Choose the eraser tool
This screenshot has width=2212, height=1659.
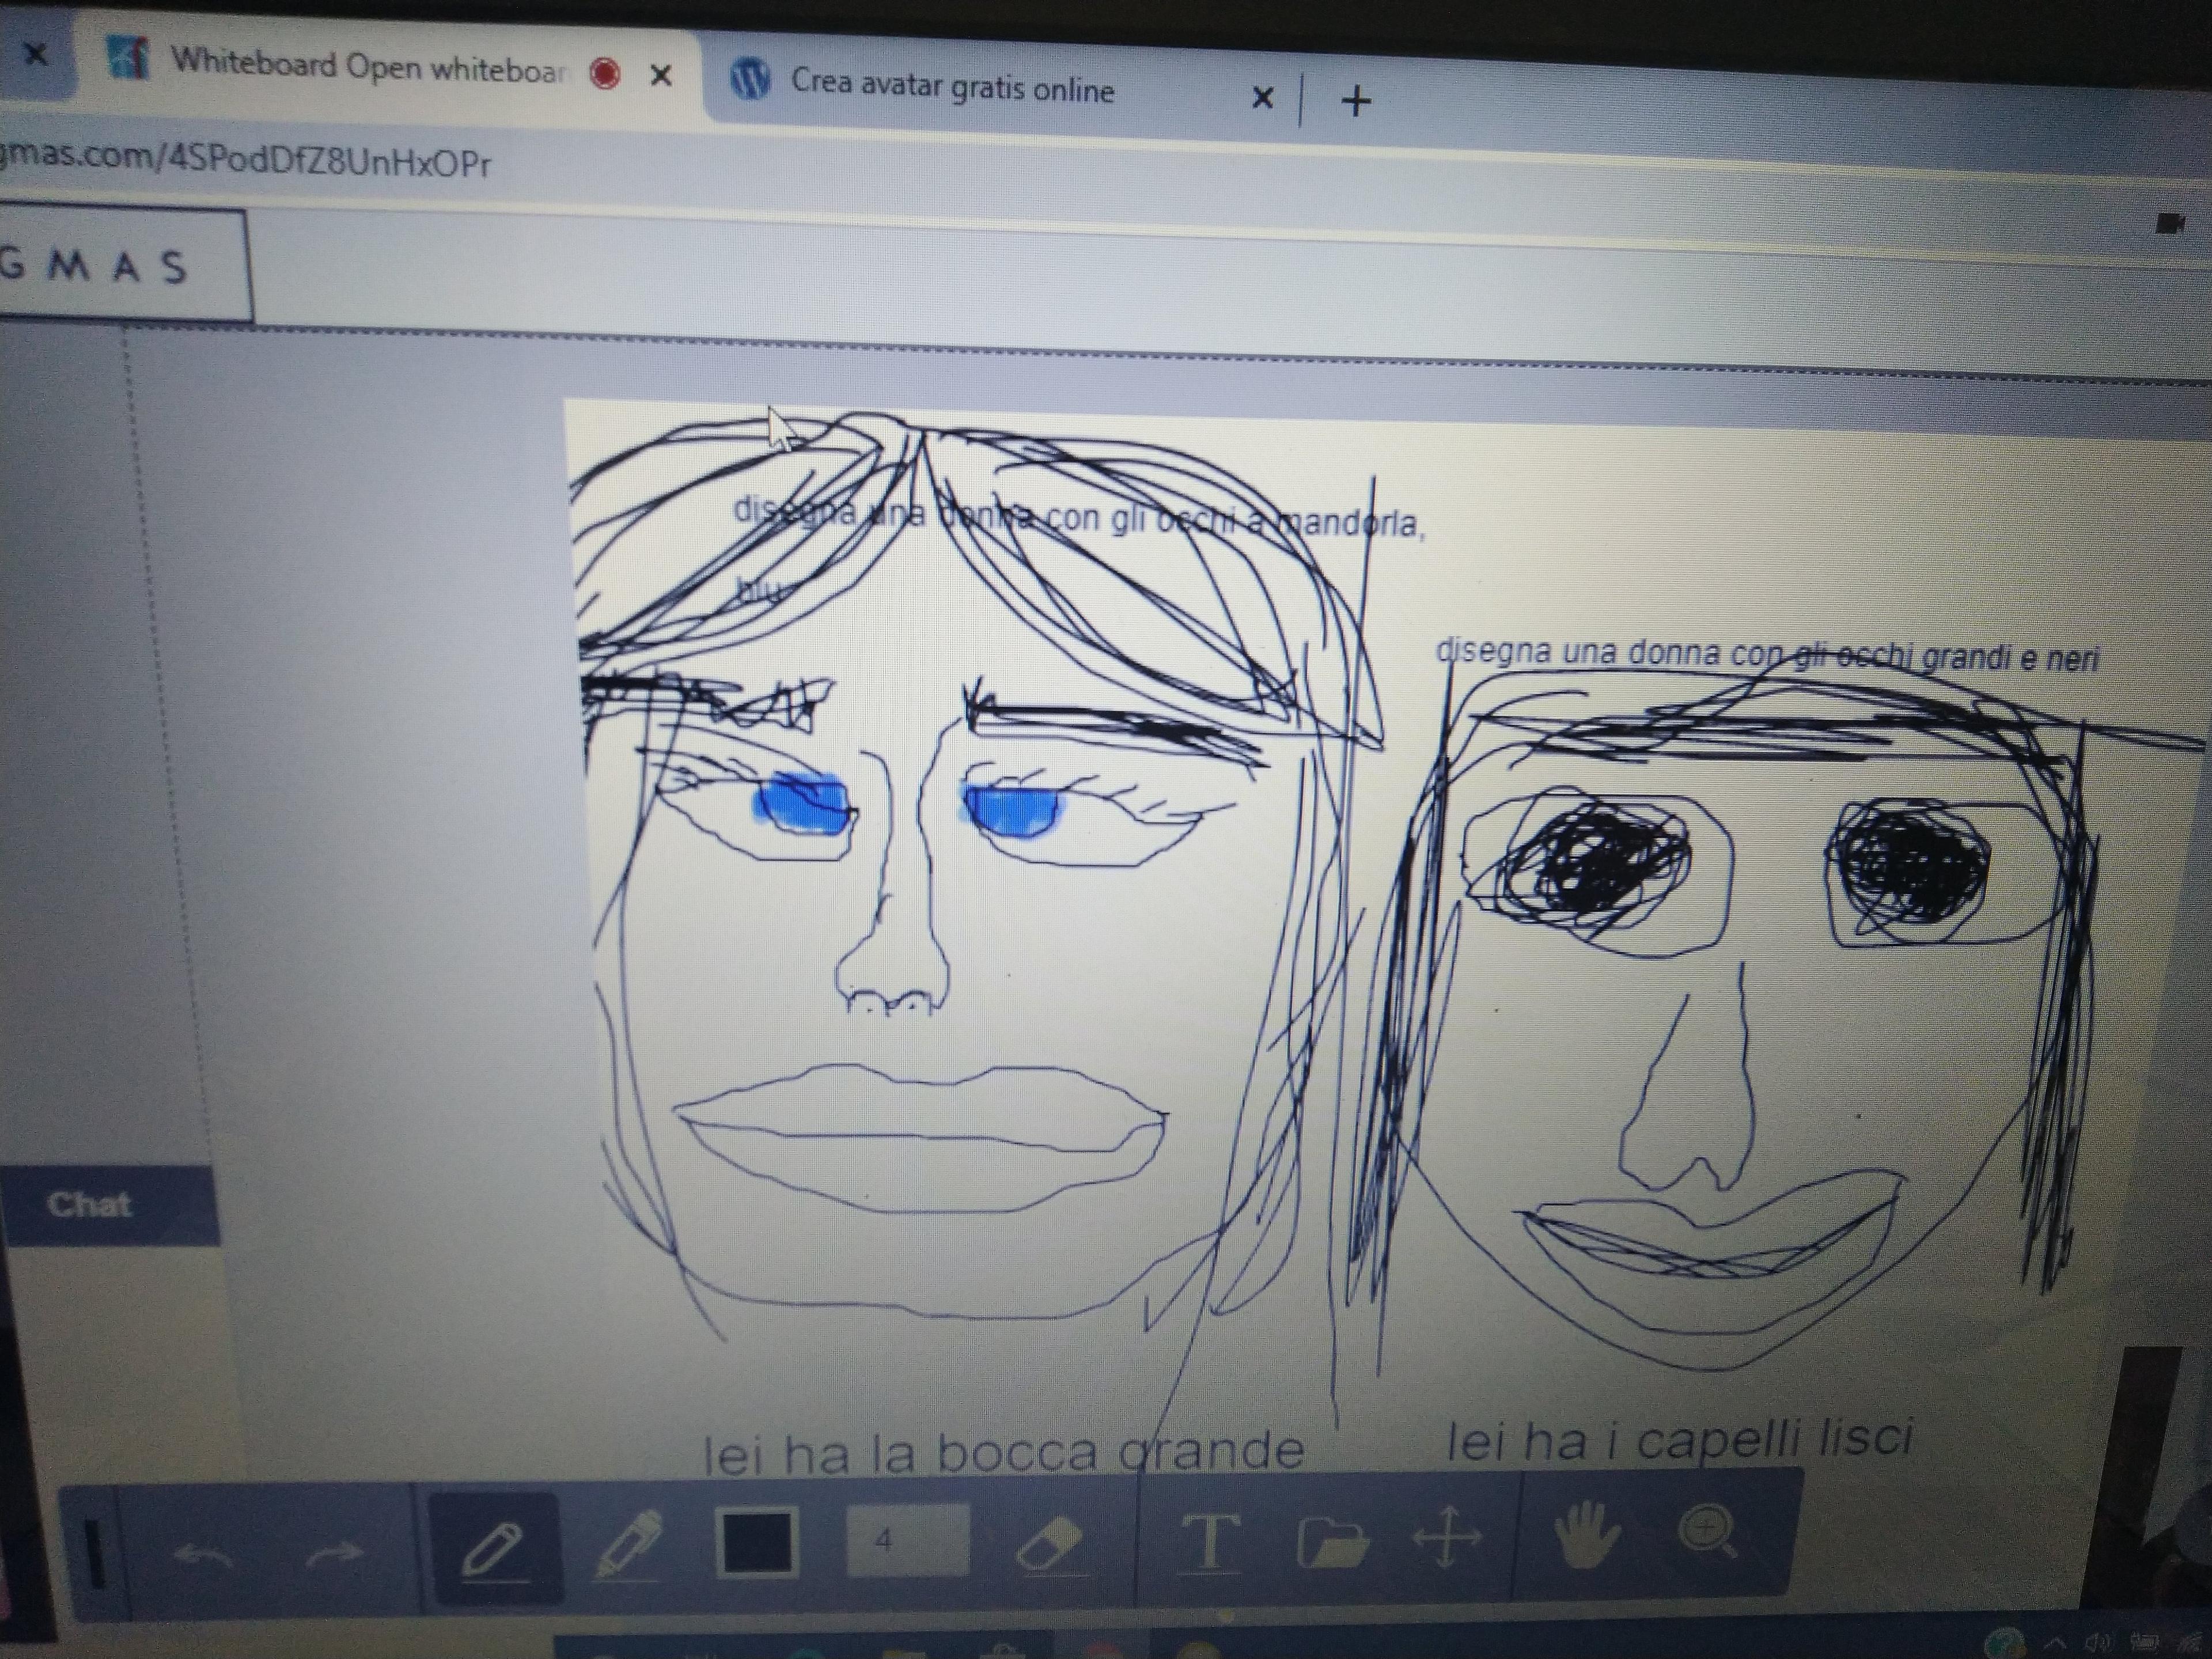tap(1049, 1541)
